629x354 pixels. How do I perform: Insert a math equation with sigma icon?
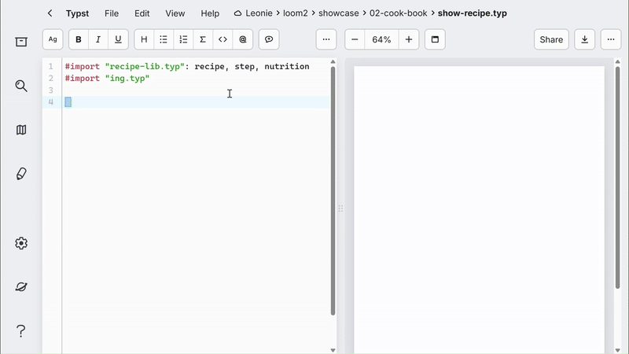click(203, 39)
